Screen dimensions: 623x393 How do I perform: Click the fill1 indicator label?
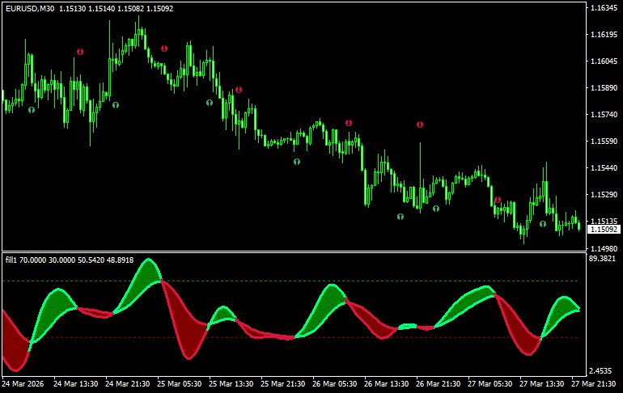11,260
